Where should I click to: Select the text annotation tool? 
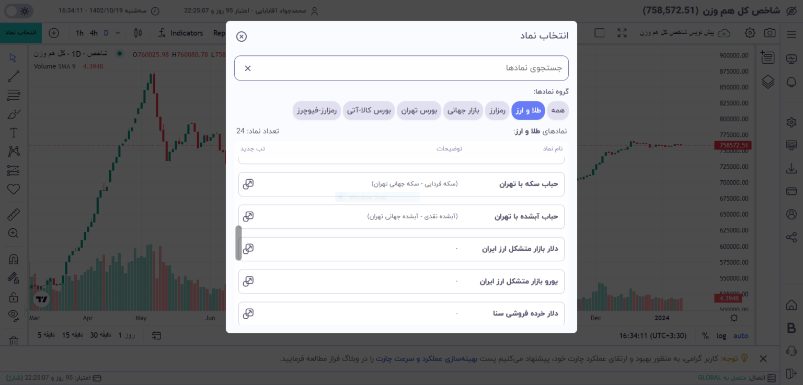(14, 133)
